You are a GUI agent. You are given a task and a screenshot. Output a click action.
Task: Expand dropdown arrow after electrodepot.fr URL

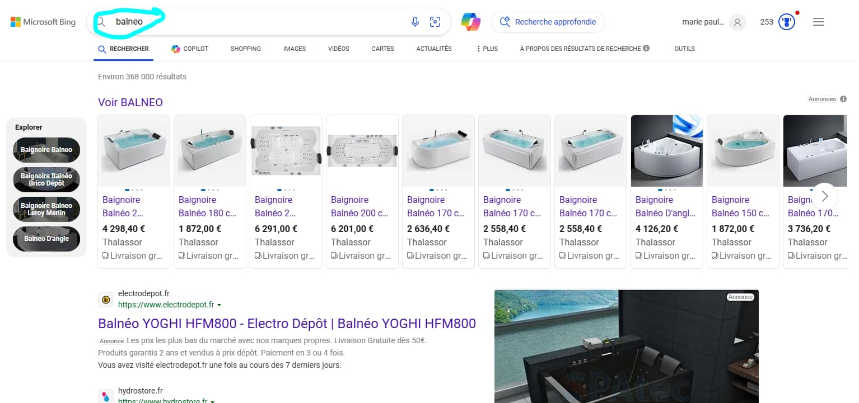[x=219, y=305]
